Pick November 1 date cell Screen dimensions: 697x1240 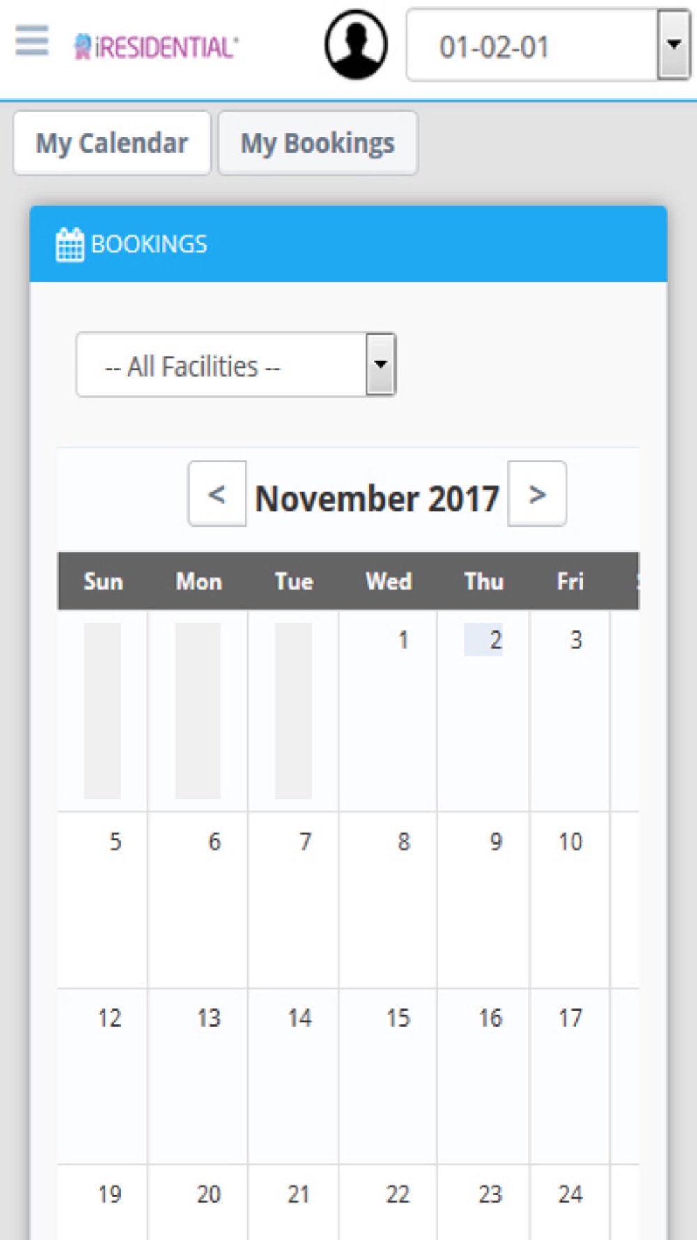[x=388, y=710]
